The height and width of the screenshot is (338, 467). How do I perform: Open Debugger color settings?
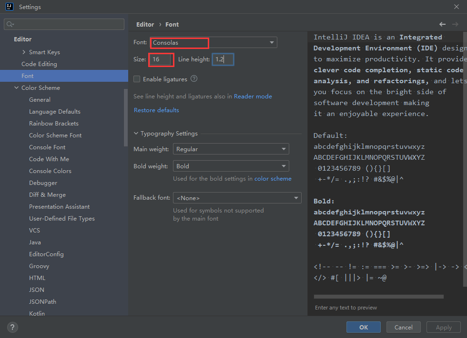pos(43,183)
